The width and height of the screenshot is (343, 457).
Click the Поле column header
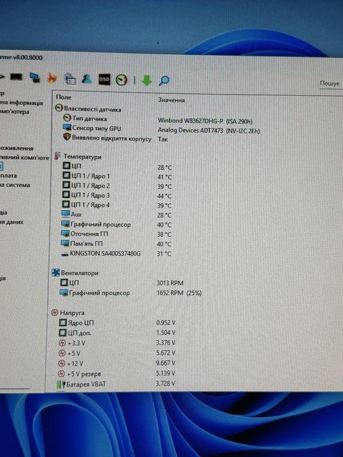63,97
